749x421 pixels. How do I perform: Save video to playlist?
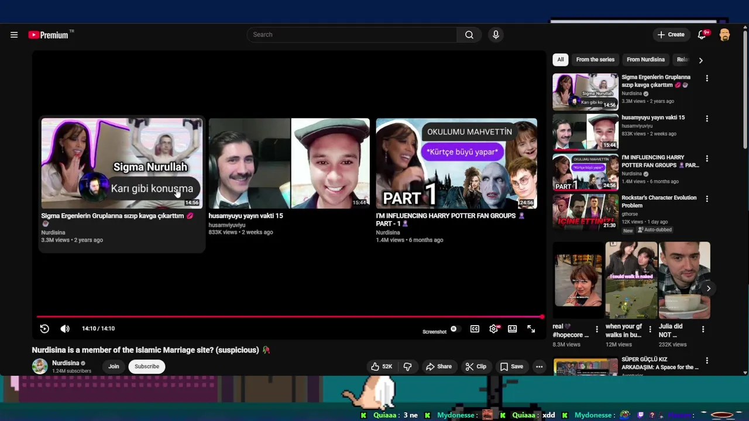pos(511,367)
